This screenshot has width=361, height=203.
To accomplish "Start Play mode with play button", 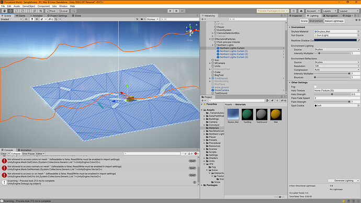I will point(170,11).
